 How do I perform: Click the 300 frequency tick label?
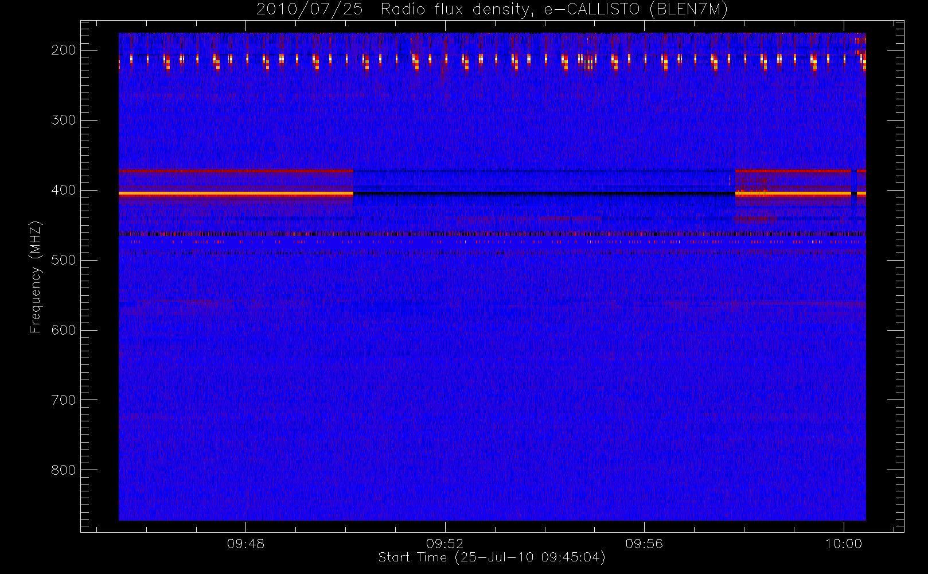[x=64, y=120]
